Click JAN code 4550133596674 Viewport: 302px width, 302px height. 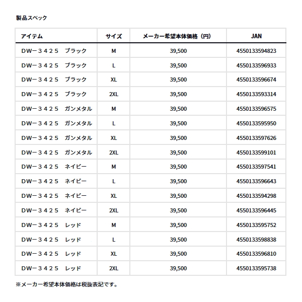point(256,80)
